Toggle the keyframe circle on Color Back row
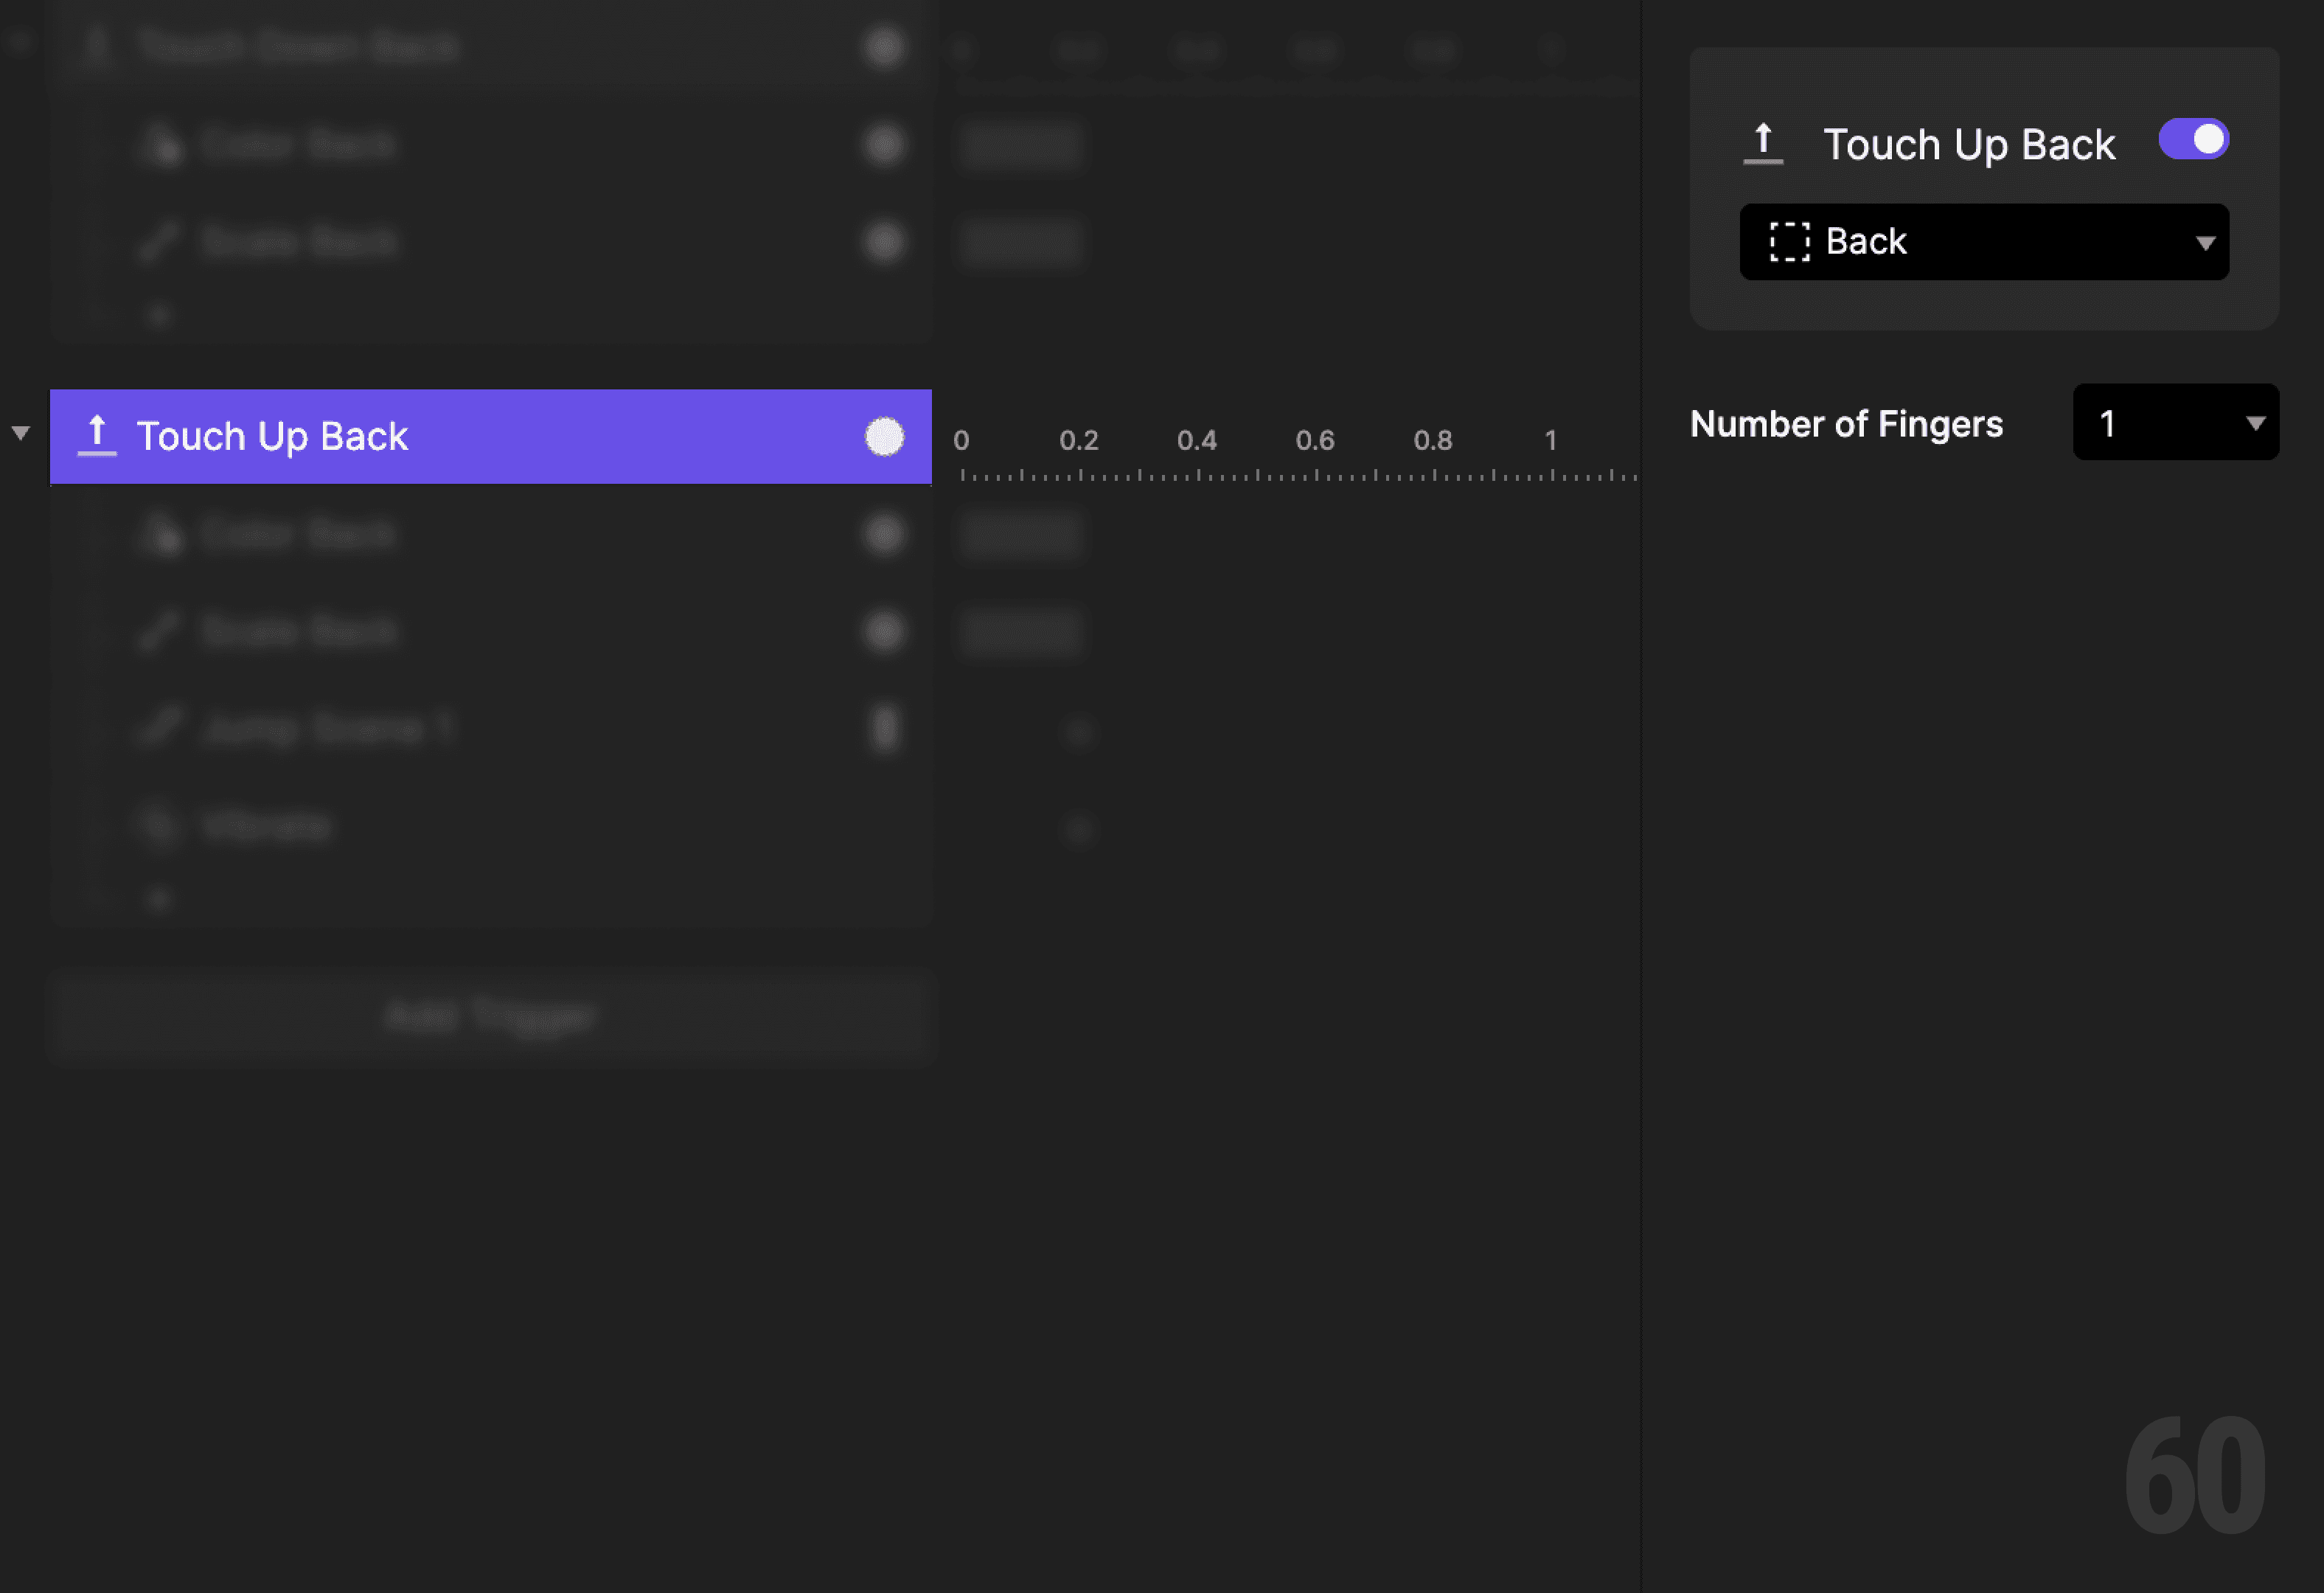2324x1593 pixels. 884,533
